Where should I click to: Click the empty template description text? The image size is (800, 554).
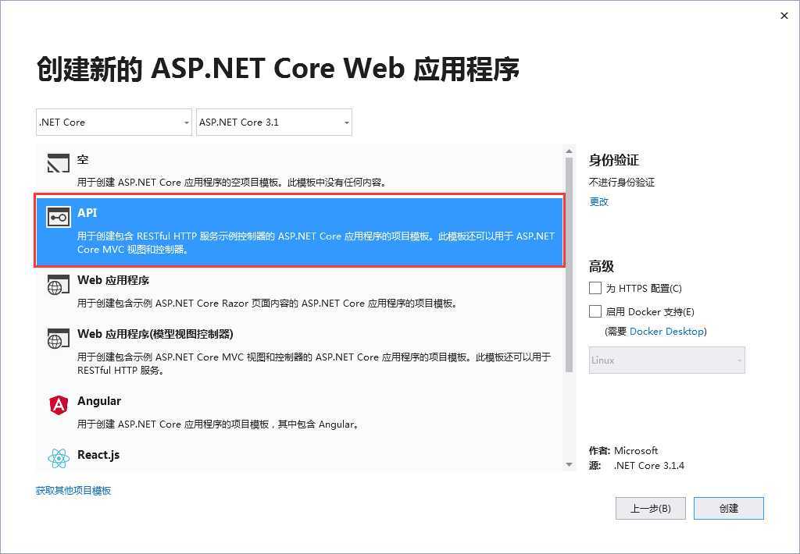[232, 183]
